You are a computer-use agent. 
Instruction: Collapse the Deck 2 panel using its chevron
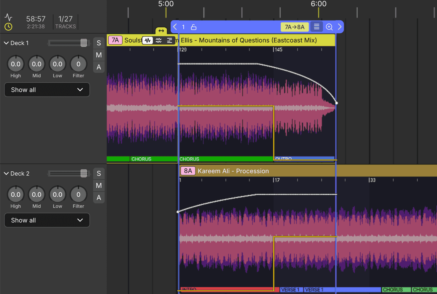coord(6,173)
